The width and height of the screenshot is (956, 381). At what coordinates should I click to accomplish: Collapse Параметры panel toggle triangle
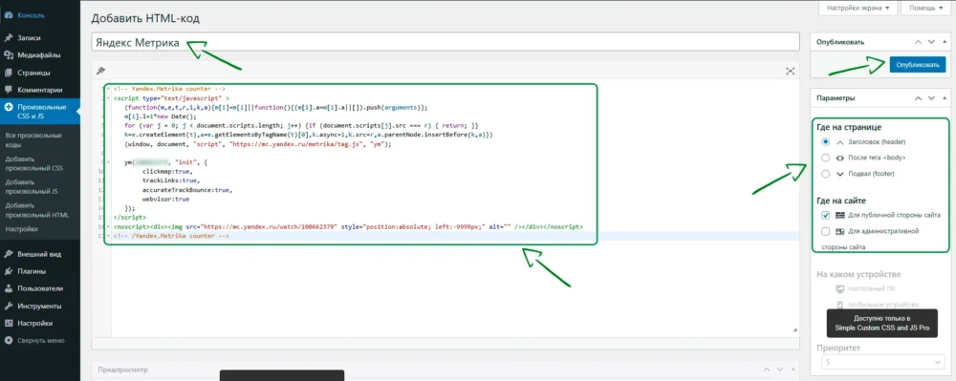click(945, 97)
